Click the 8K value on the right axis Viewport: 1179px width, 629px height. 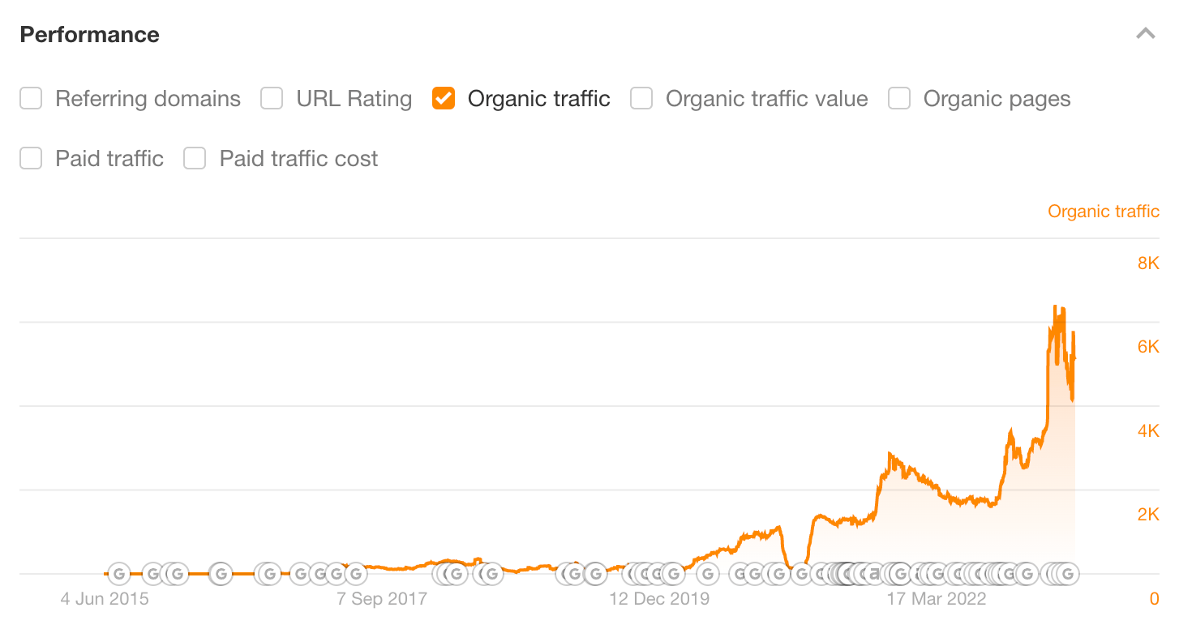coord(1148,263)
